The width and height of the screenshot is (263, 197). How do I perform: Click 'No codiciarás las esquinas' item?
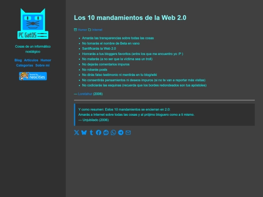[144, 85]
